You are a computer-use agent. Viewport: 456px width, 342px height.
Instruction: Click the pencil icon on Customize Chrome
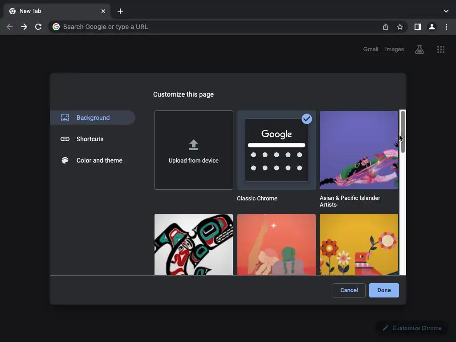coord(386,328)
